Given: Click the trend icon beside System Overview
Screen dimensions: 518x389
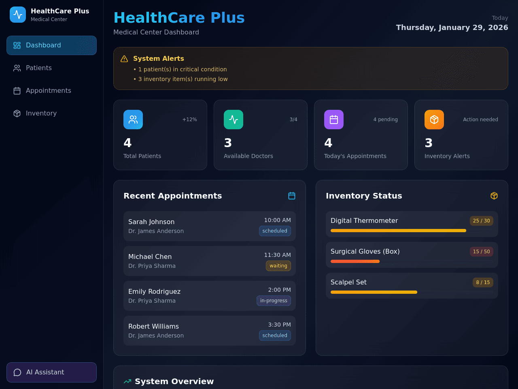Looking at the screenshot, I should pos(127,381).
